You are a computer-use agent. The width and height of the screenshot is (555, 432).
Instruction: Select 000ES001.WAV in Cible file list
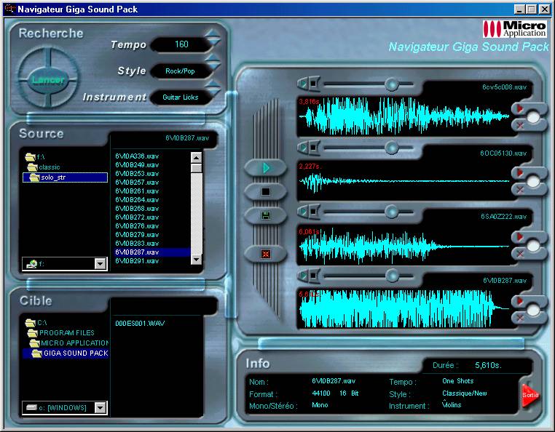click(x=140, y=323)
